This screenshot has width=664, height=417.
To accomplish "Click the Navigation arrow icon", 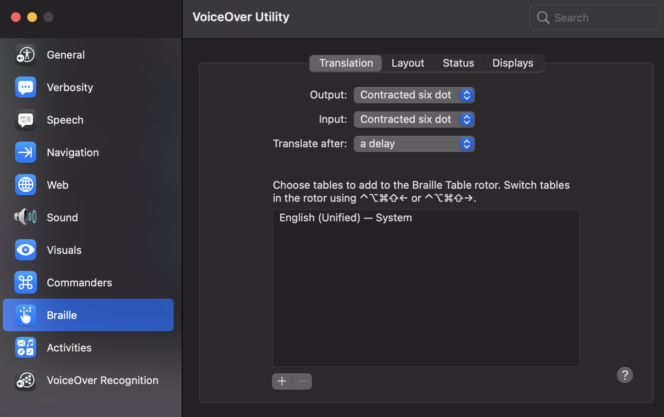I will [25, 152].
